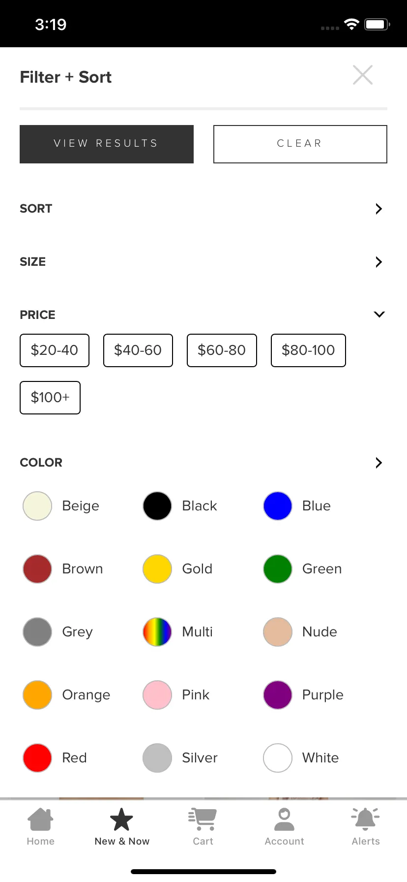This screenshot has width=407, height=882.
Task: Toggle the $20-40 price filter
Action: [x=55, y=350]
